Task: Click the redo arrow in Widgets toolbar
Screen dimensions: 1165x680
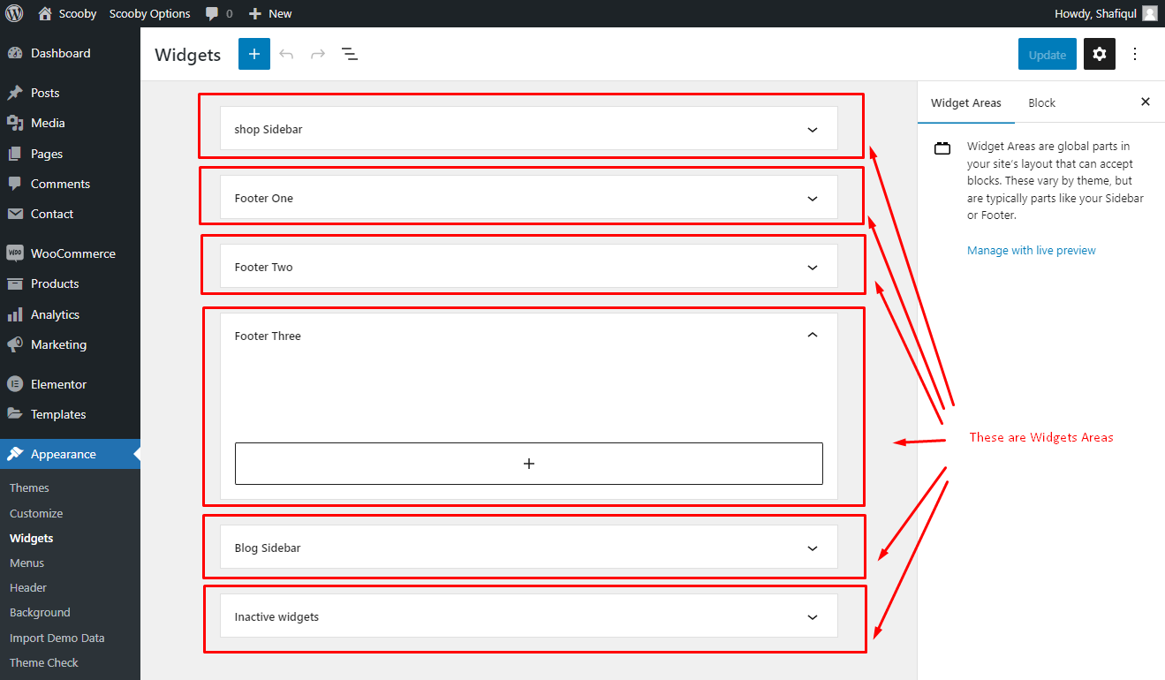Action: coord(318,54)
